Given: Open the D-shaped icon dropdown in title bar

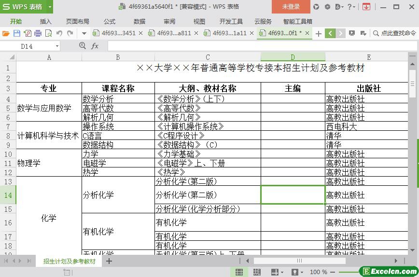Looking at the screenshot, I should (x=339, y=7).
